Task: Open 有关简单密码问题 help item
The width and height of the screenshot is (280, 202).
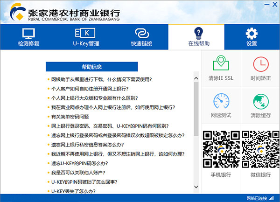Action: click(70, 117)
